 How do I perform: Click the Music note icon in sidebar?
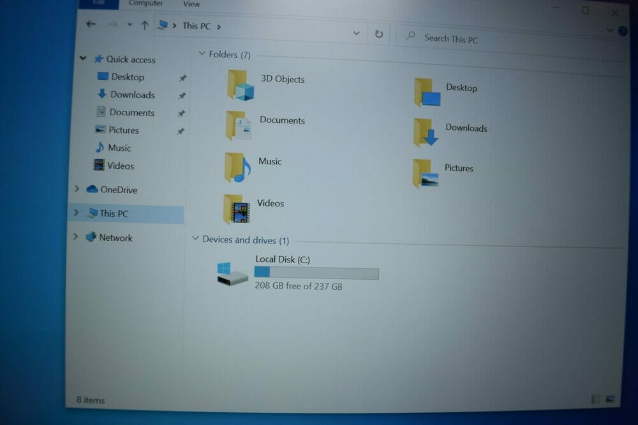(100, 147)
